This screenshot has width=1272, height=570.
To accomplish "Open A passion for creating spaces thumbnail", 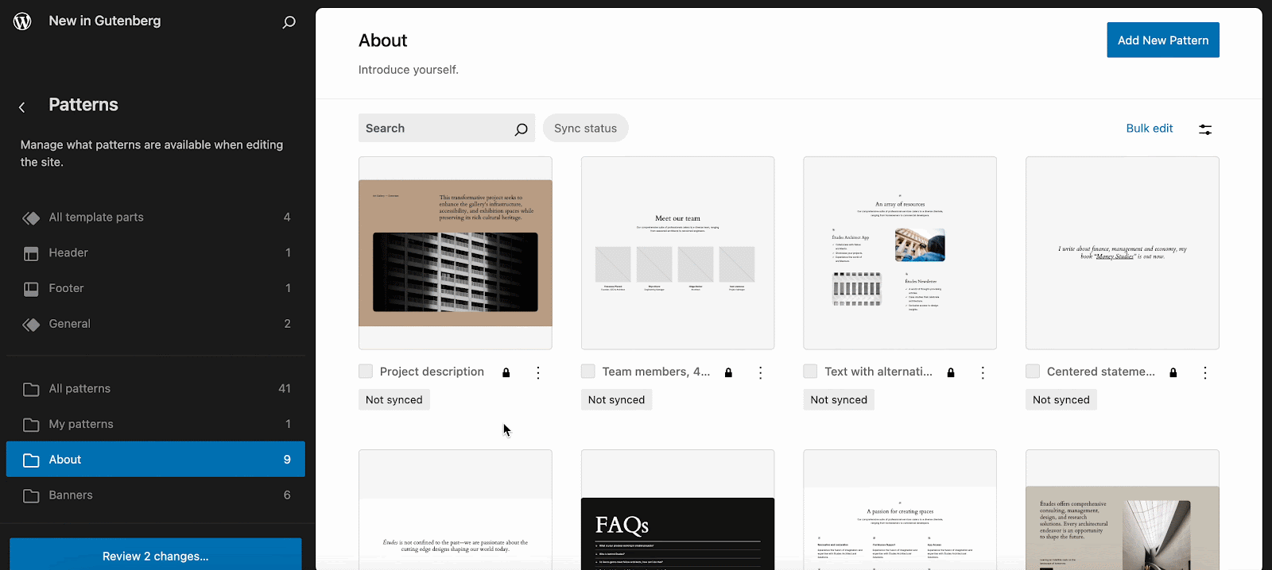I will pos(900,510).
